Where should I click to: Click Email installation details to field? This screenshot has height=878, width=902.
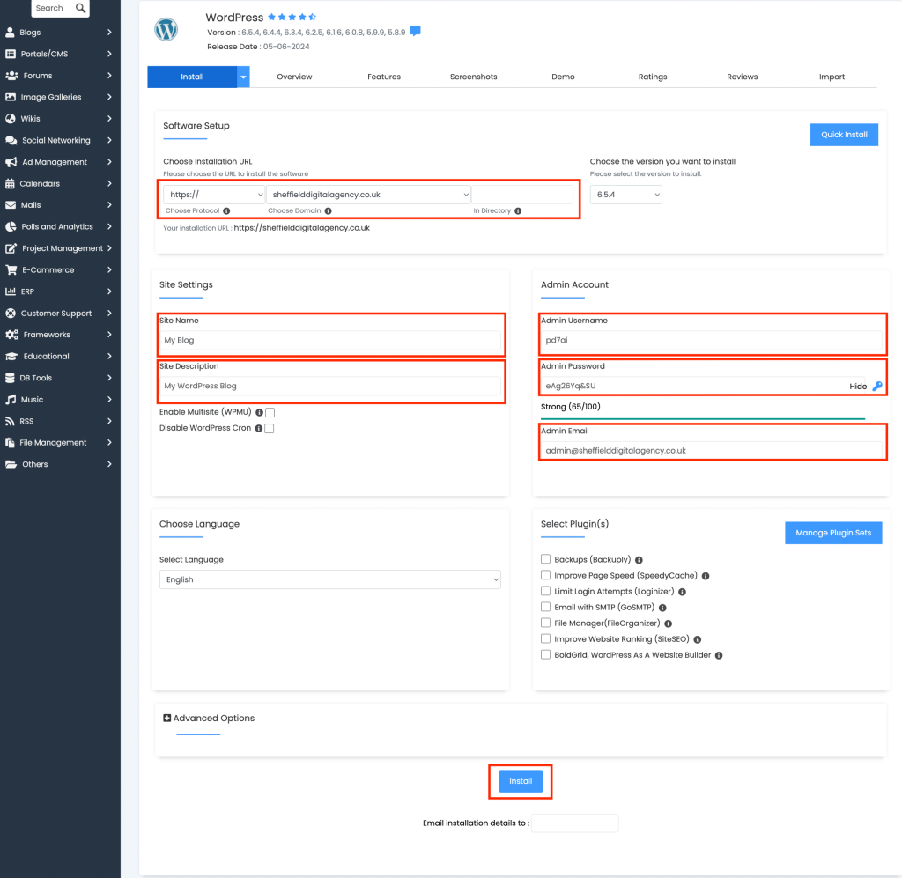(574, 823)
